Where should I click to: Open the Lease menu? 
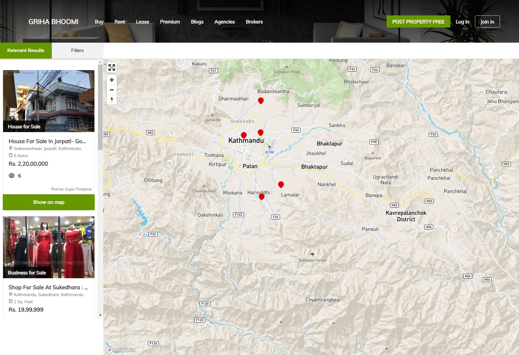point(143,22)
